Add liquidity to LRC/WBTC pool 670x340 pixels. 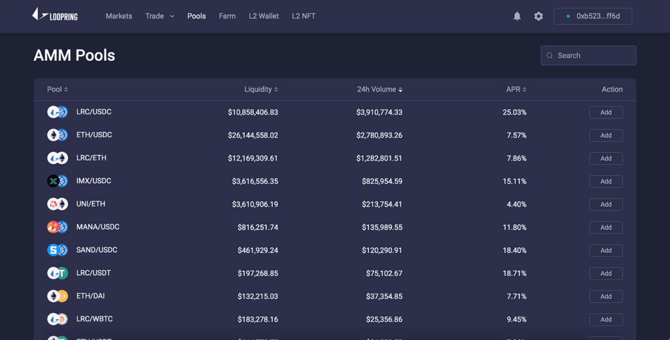tap(606, 320)
